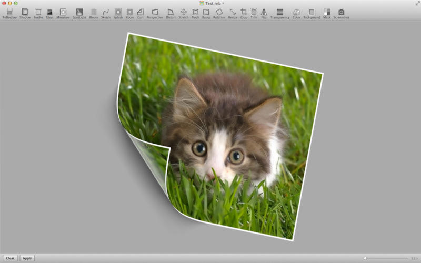
Task: Pick the SpotLight tool
Action: point(79,14)
